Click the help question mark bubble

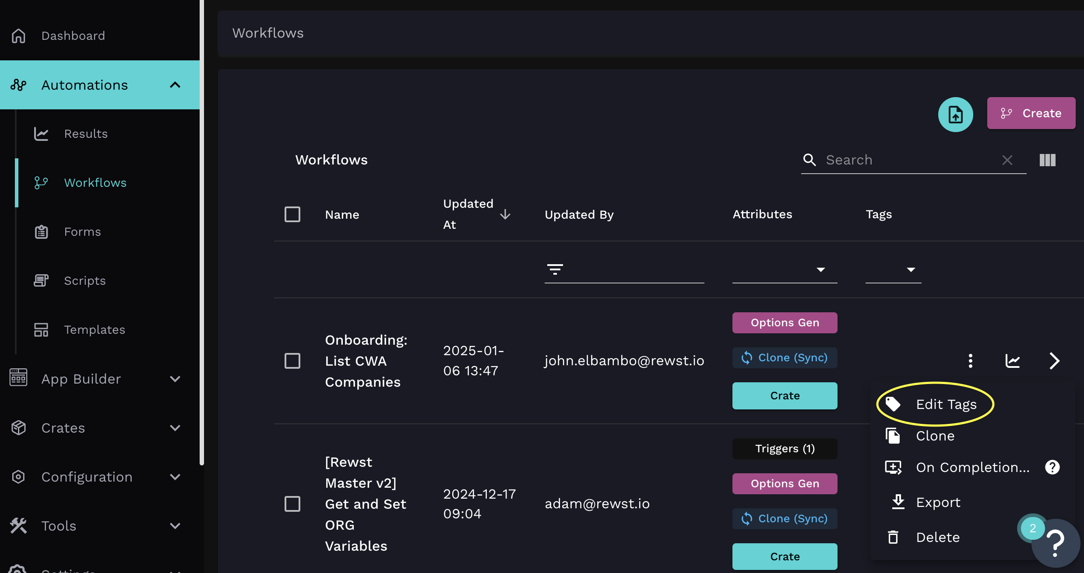[x=1056, y=543]
